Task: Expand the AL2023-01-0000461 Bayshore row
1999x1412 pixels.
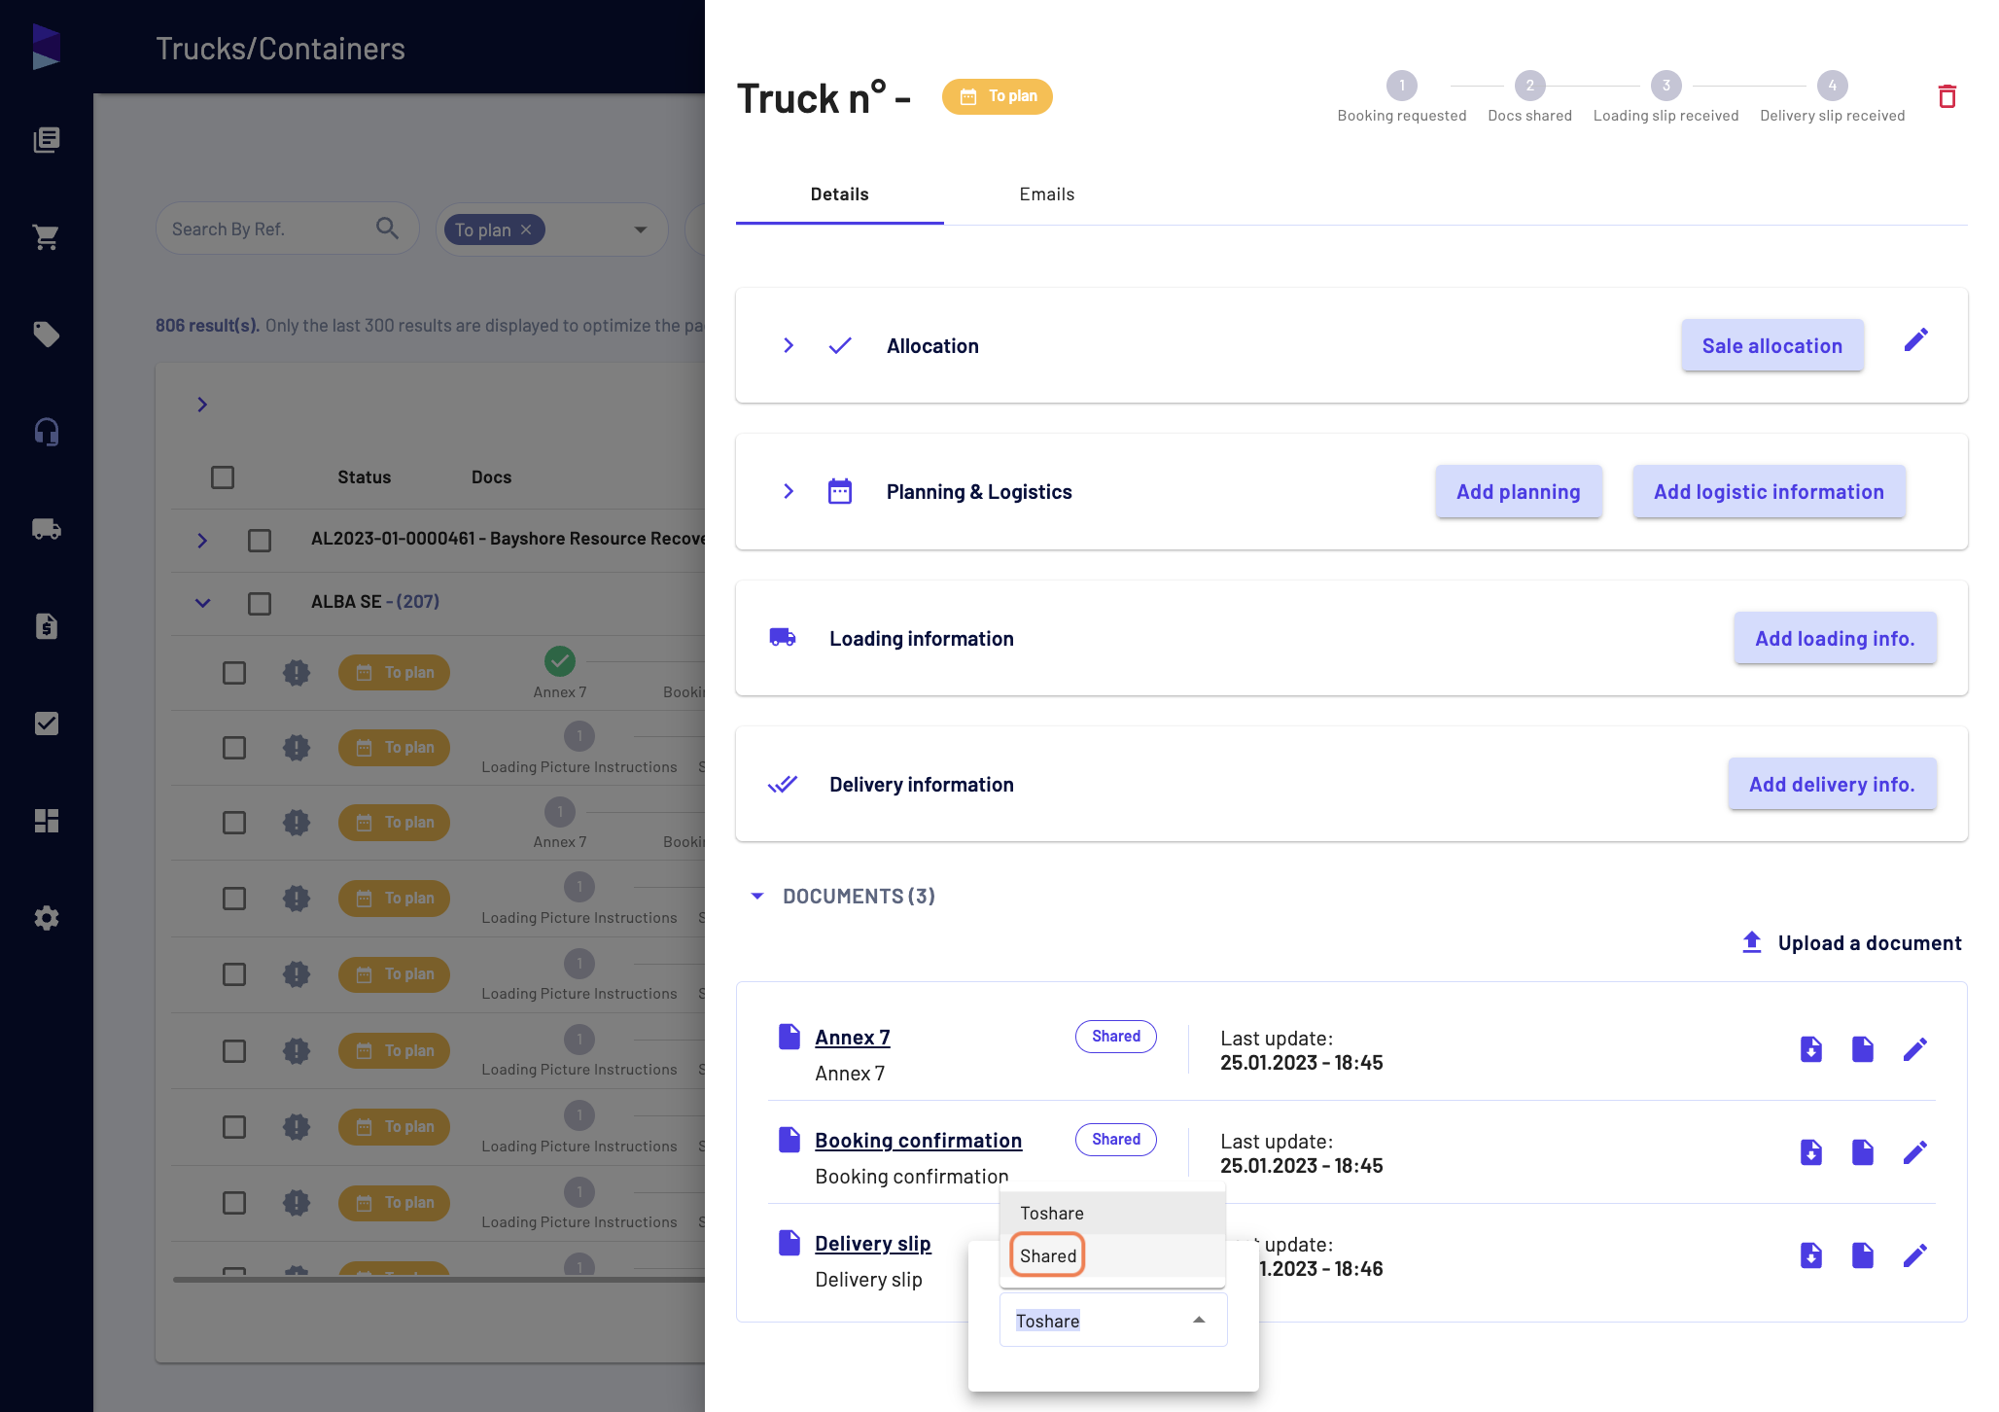Action: [x=202, y=540]
